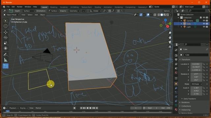Toggle Collection viewport visibility eye
This screenshot has height=118, width=211.
click(x=204, y=17)
